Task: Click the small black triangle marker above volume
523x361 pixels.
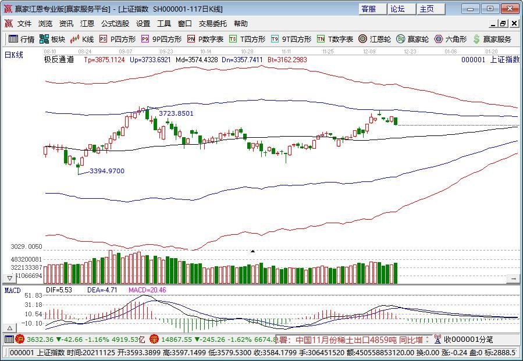Action: 253,251
